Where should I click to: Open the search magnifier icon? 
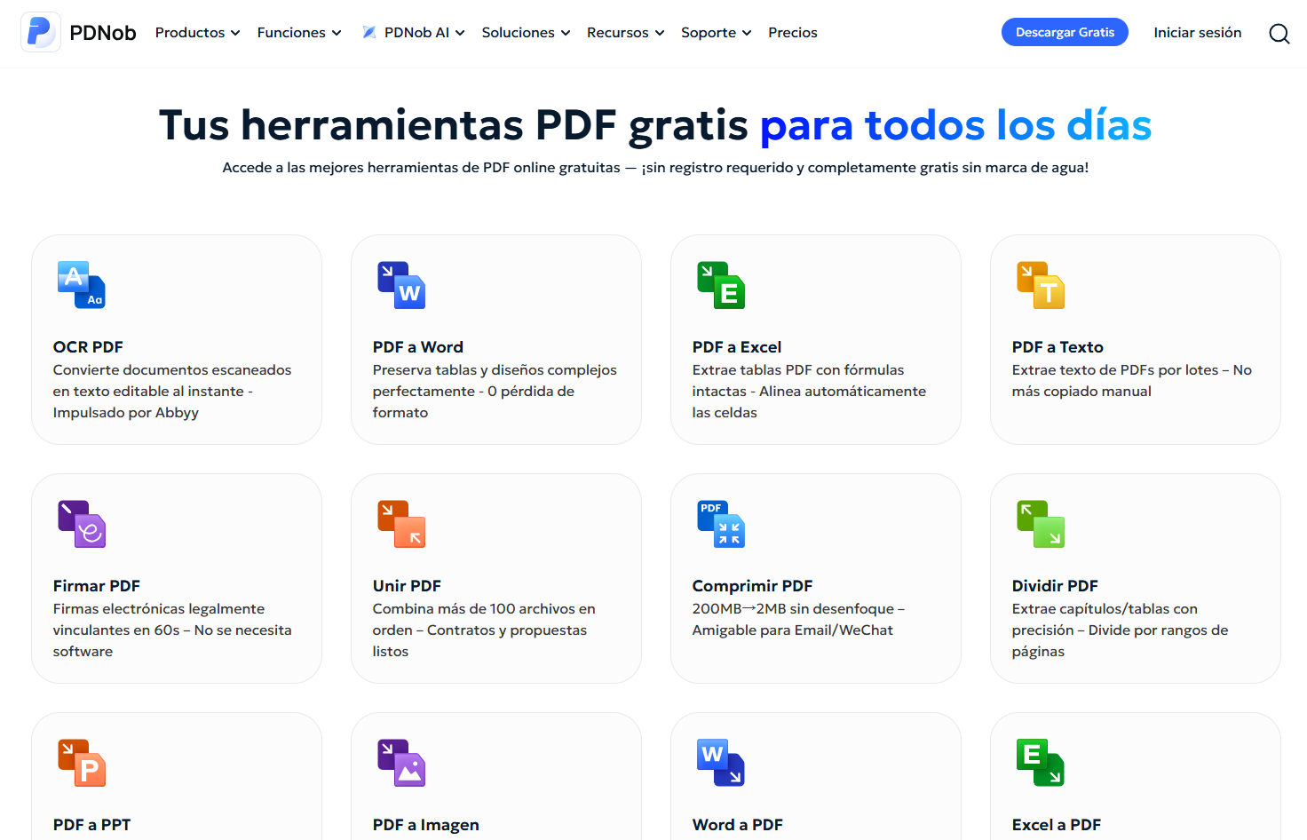tap(1279, 34)
